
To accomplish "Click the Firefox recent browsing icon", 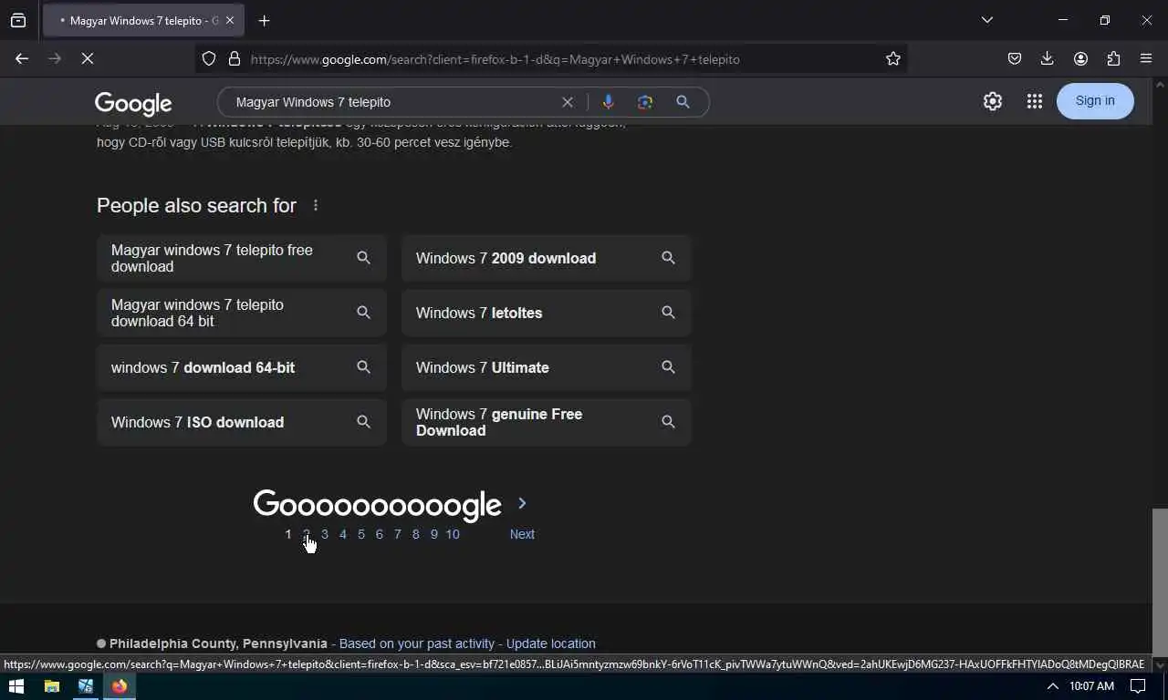I will 18,20.
